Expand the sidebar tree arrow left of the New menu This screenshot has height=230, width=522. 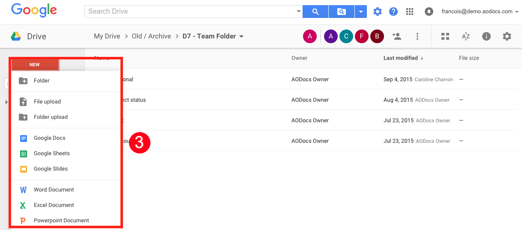(6, 102)
